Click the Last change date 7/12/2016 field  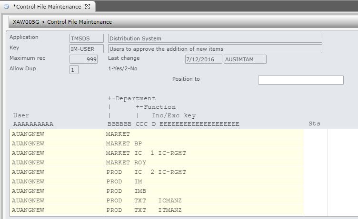pos(204,59)
